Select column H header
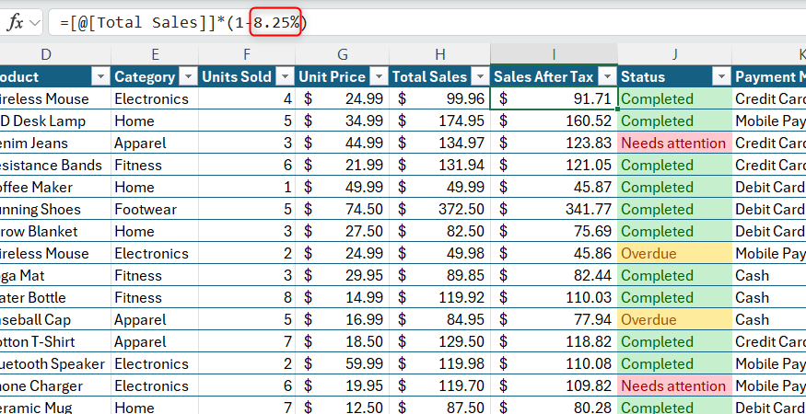 439,54
